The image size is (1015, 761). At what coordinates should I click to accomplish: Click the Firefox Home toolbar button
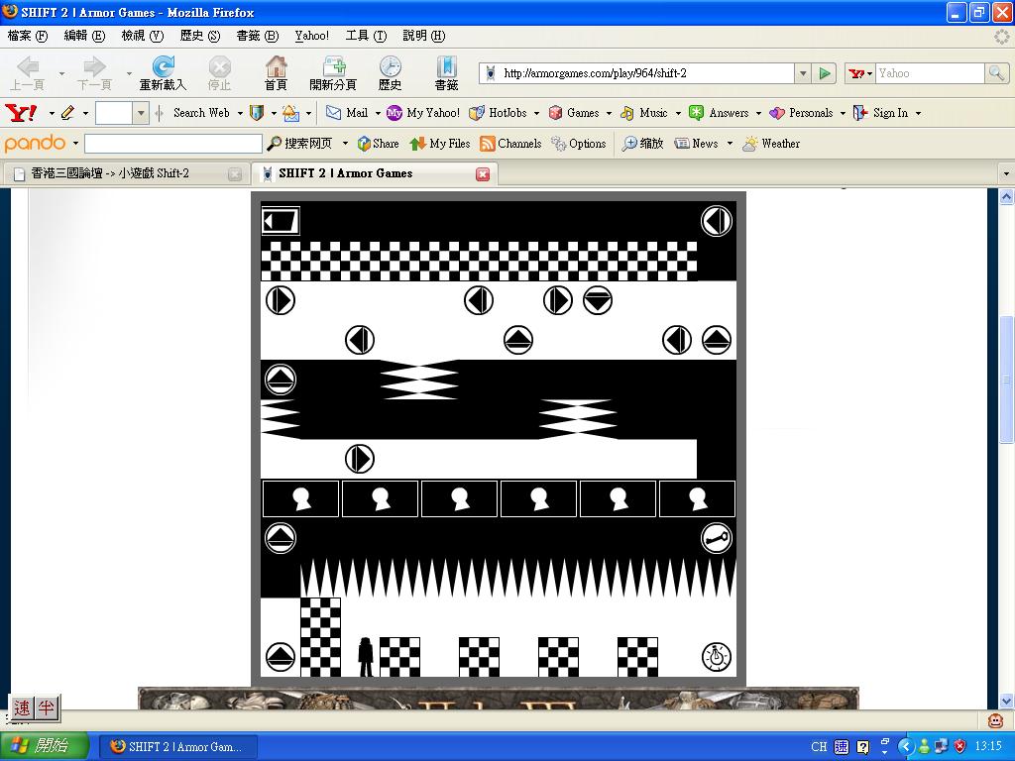pos(276,73)
